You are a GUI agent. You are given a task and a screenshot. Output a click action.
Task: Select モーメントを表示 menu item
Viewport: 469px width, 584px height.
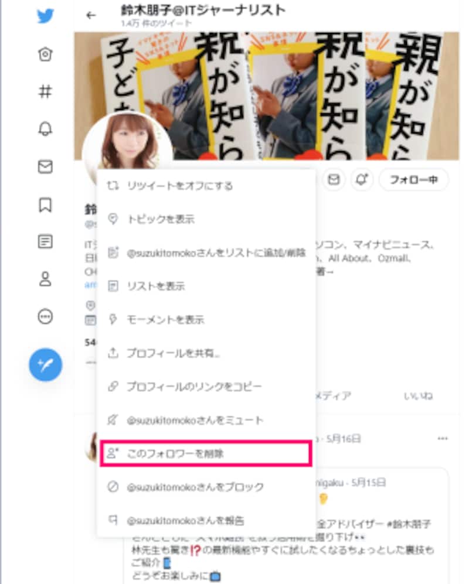click(206, 320)
